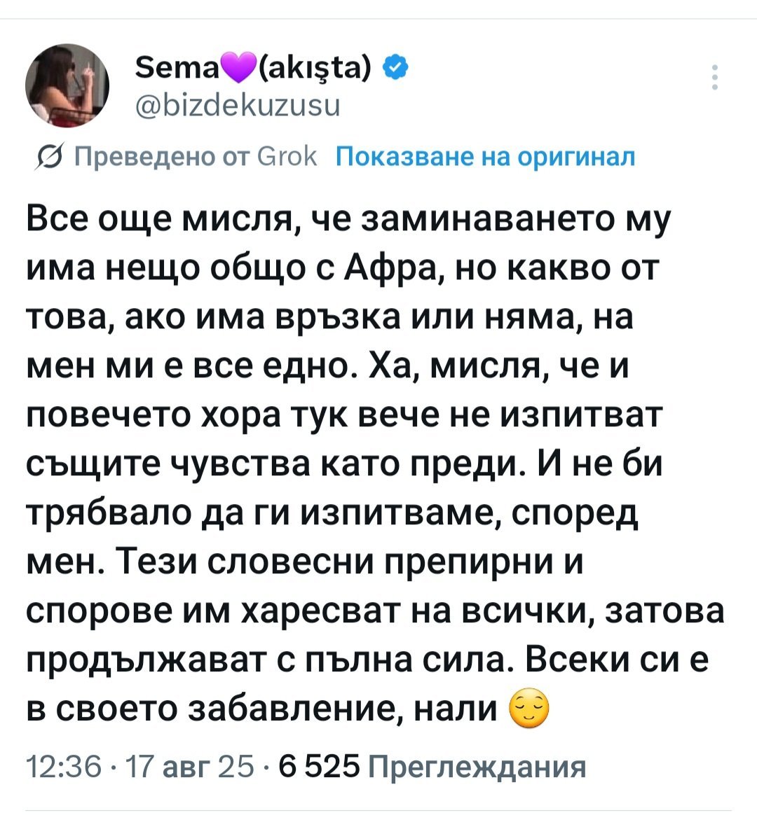757x815 pixels.
Task: Click the display name Sema
Action: 175,69
